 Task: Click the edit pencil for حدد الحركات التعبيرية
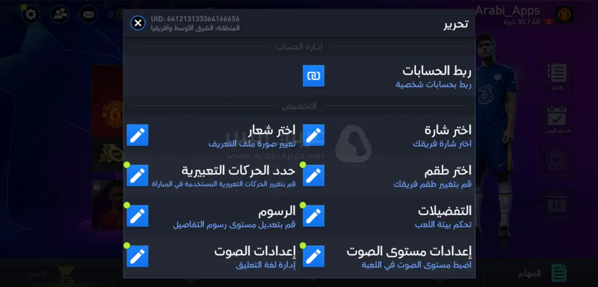pos(137,175)
